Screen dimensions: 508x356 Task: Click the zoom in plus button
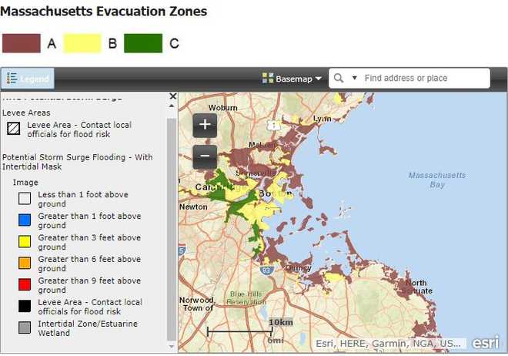[205, 125]
